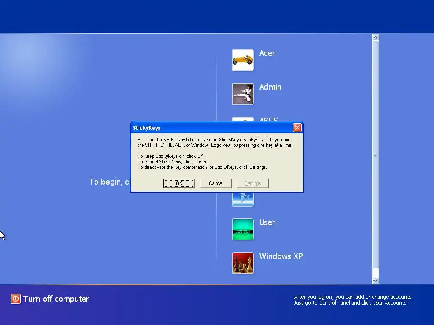Image resolution: width=434 pixels, height=325 pixels.
Task: Click the StickyKeys dialog title bar text
Action: tap(146, 128)
